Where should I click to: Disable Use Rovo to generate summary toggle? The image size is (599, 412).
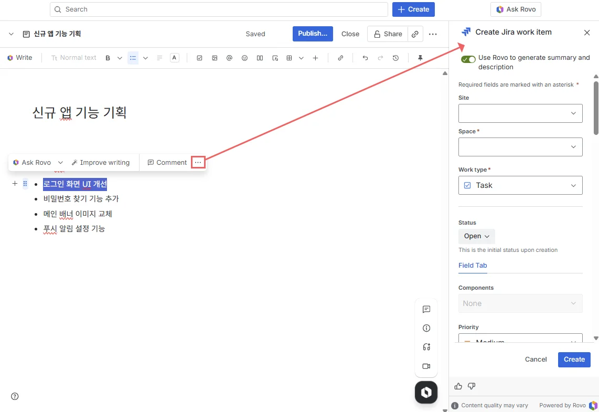click(x=468, y=59)
